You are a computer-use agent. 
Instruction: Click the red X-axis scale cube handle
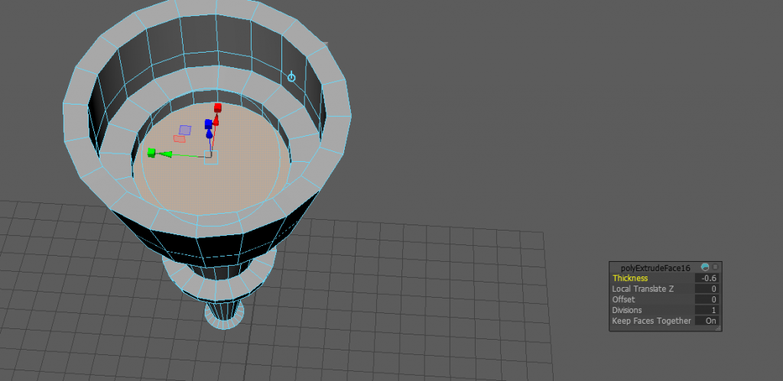[218, 108]
